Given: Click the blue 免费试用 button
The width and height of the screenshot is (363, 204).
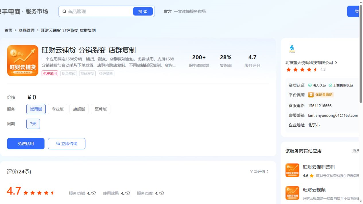Looking at the screenshot, I should pos(26,144).
